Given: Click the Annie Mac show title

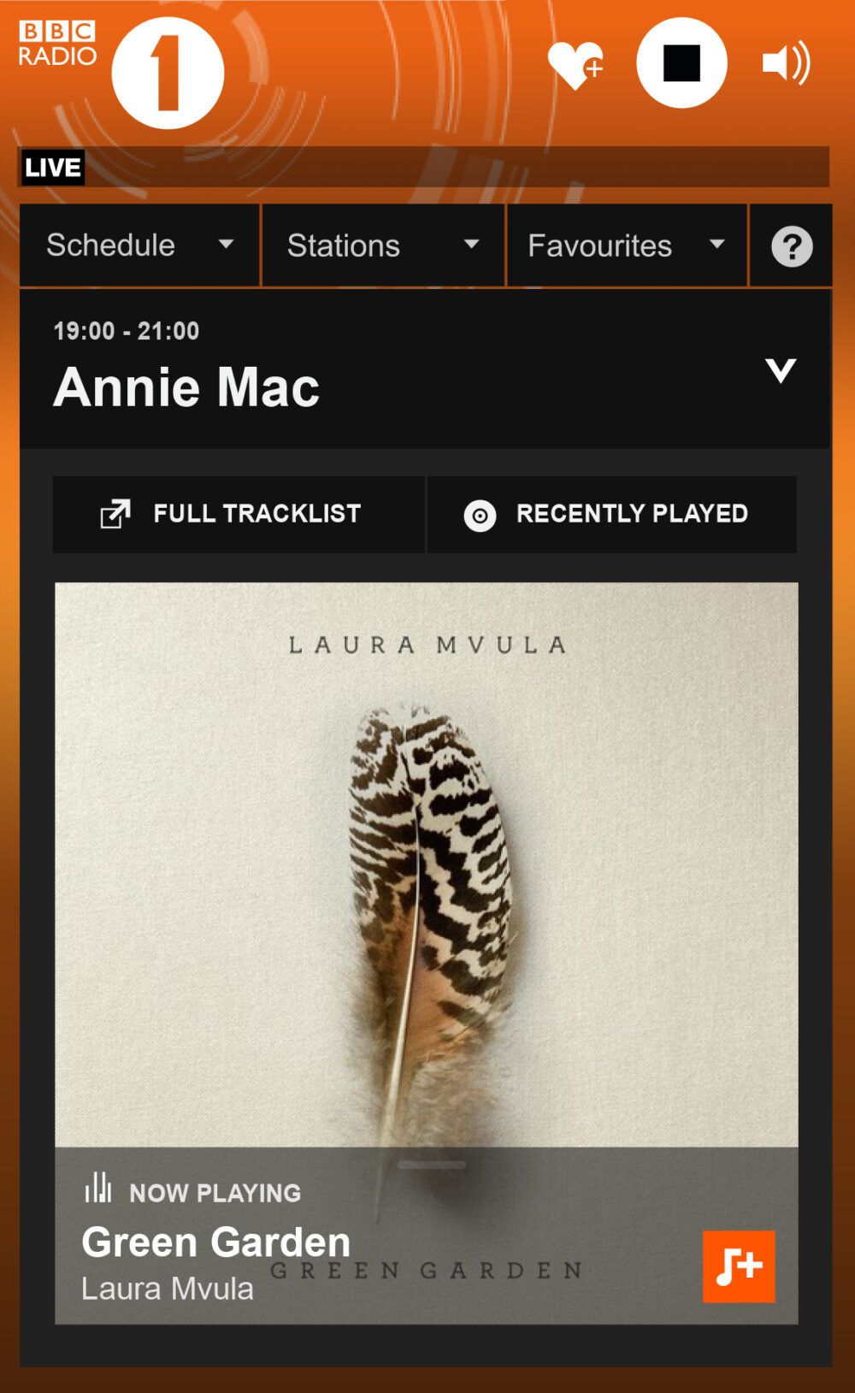Looking at the screenshot, I should tap(186, 387).
